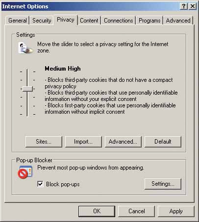Select the Content tab

89,21
